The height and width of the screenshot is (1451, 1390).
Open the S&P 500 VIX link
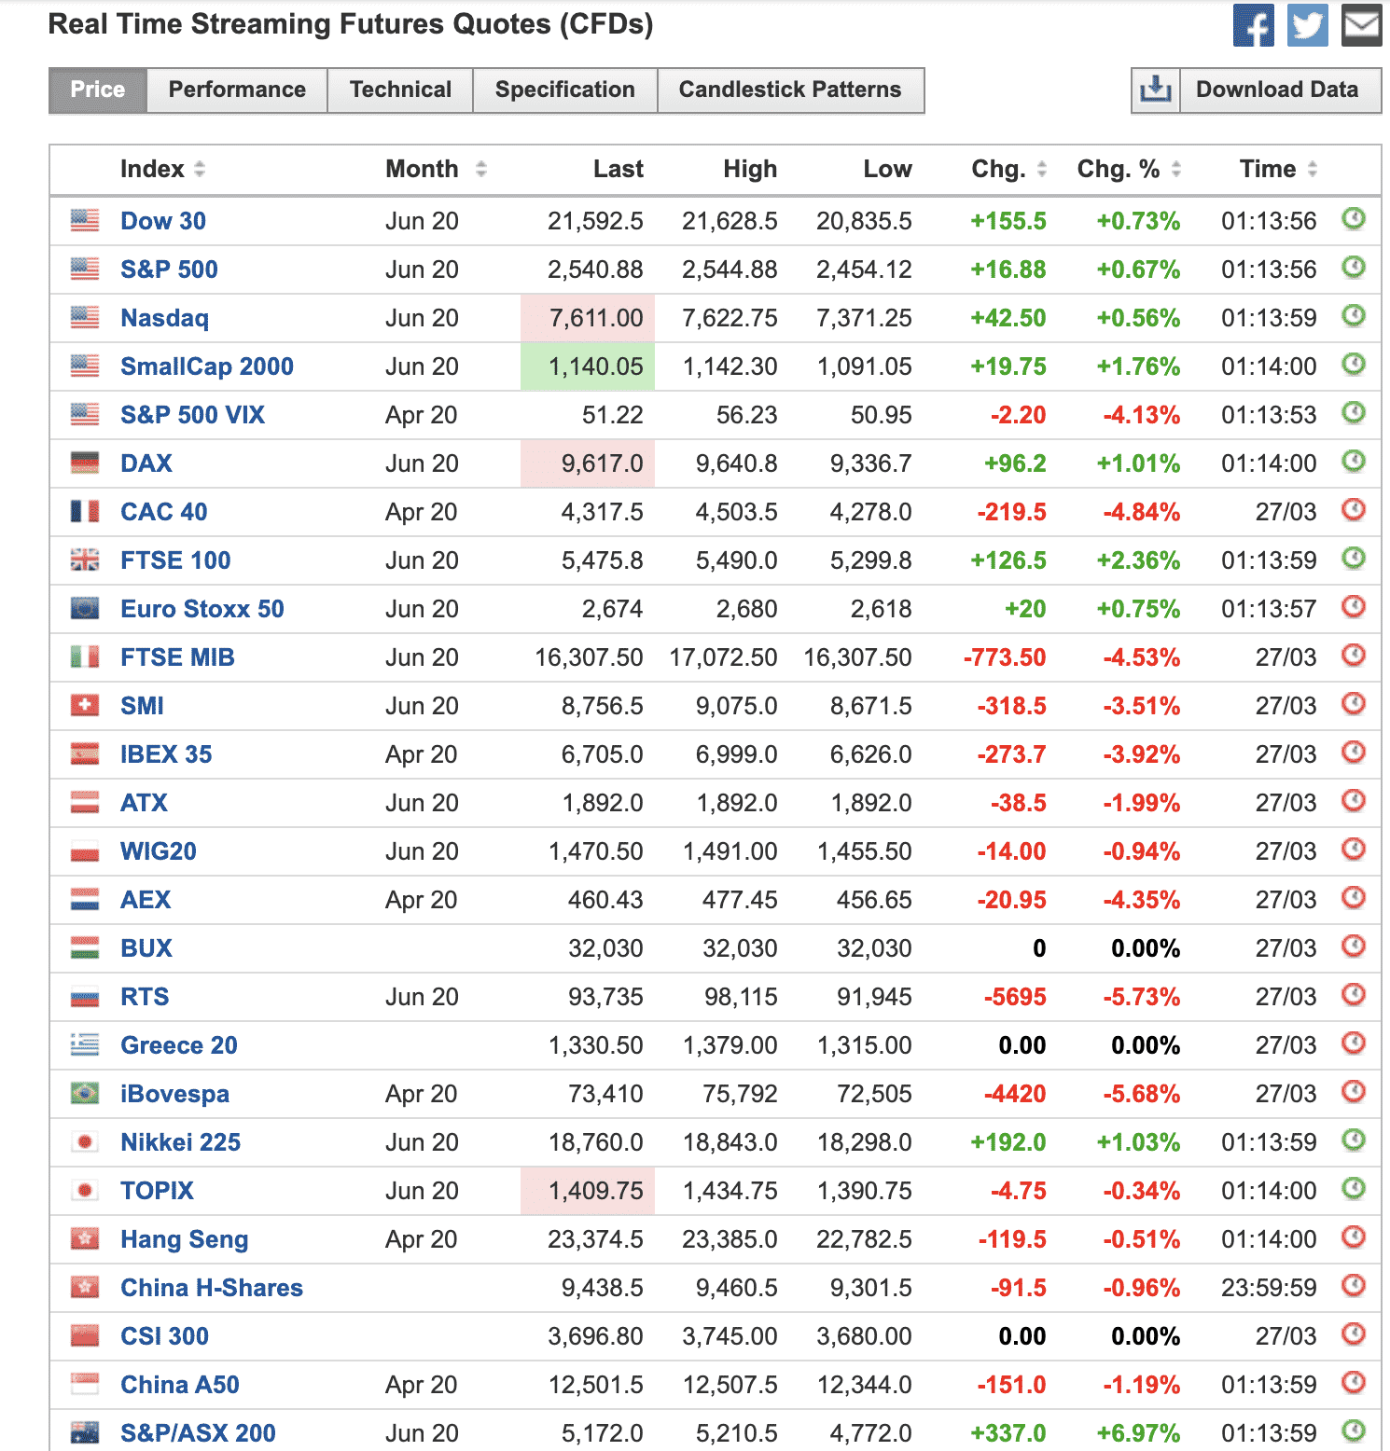tap(193, 415)
